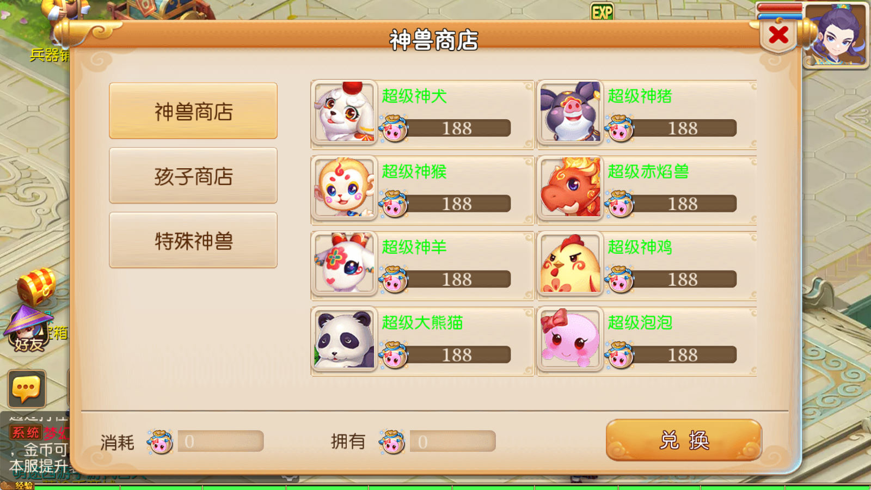
Task: Open the 特殊神兽 tab
Action: [193, 240]
